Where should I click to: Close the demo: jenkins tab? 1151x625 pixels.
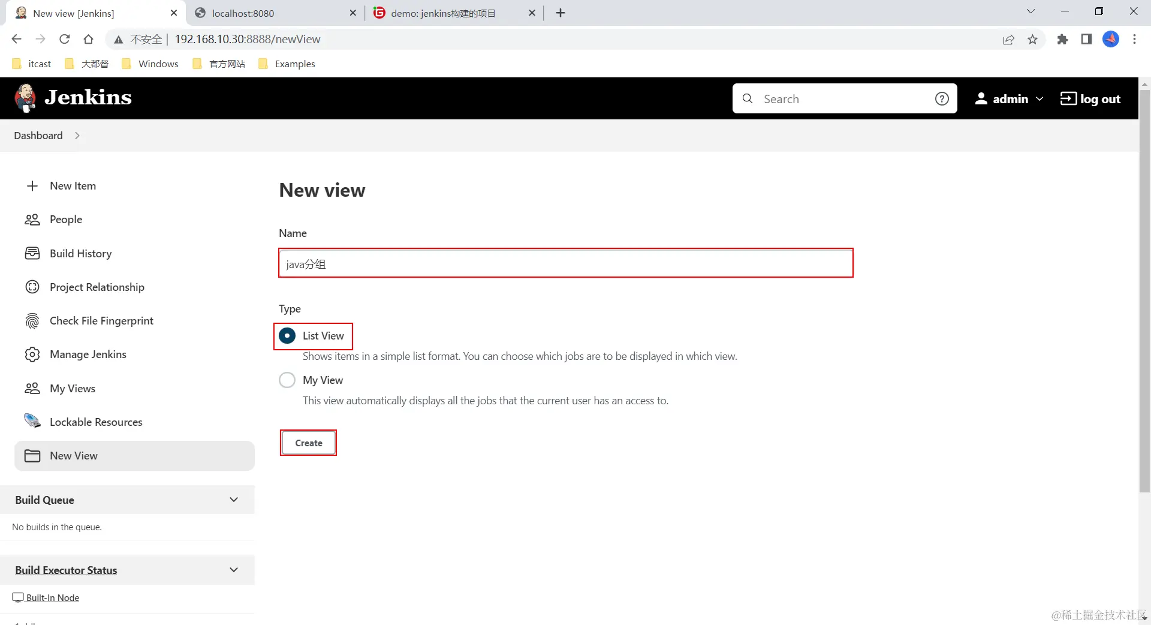click(x=532, y=13)
